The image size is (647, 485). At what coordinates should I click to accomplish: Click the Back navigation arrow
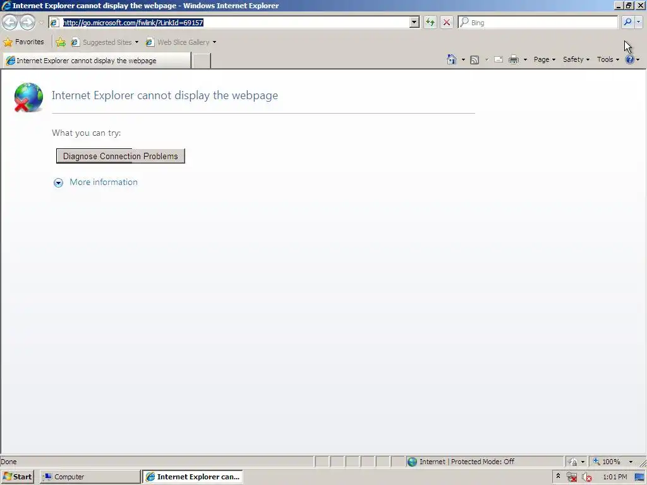10,22
